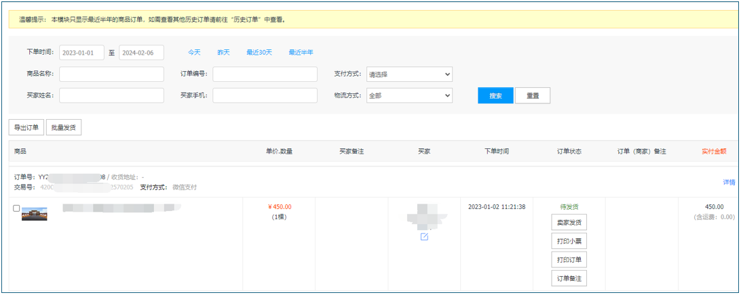The width and height of the screenshot is (741, 295).
Task: Click the blue 搜索 button
Action: tap(495, 96)
